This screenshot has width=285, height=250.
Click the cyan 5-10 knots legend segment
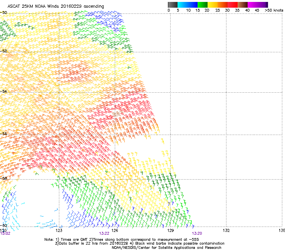(x=183, y=5)
